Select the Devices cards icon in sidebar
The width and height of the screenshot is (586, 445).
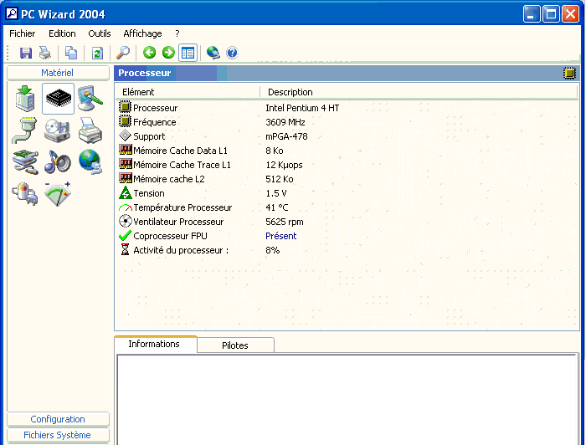pos(25,162)
